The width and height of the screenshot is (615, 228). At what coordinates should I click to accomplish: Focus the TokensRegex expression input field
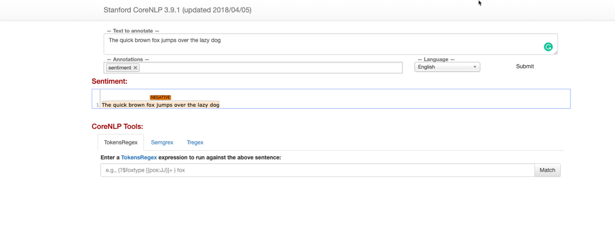(318, 170)
